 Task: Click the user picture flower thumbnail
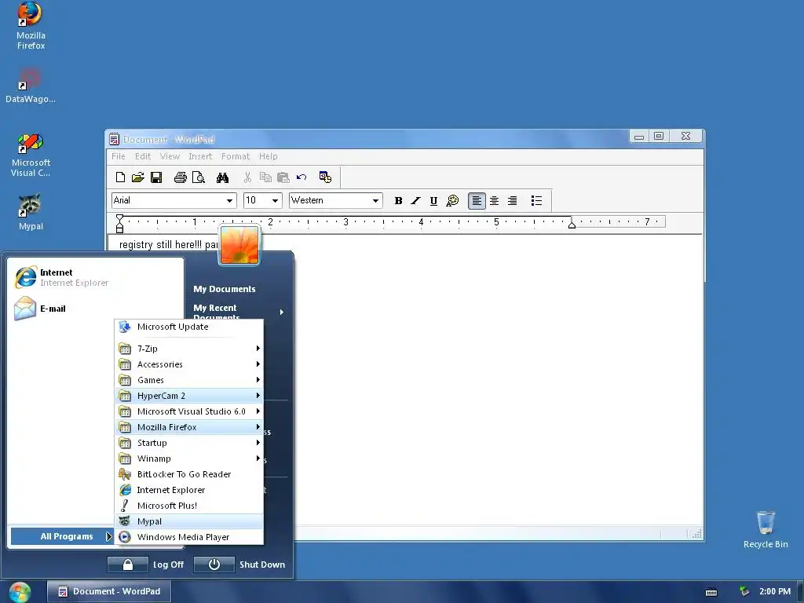(x=239, y=245)
